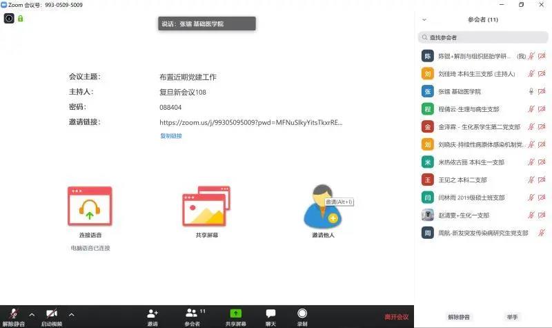
Task: Collapse participants panel chevron at top
Action: tap(424, 20)
